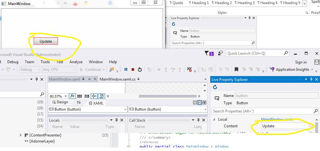
Task: Open the document tabs overflow dropdown
Action: [x=205, y=79]
